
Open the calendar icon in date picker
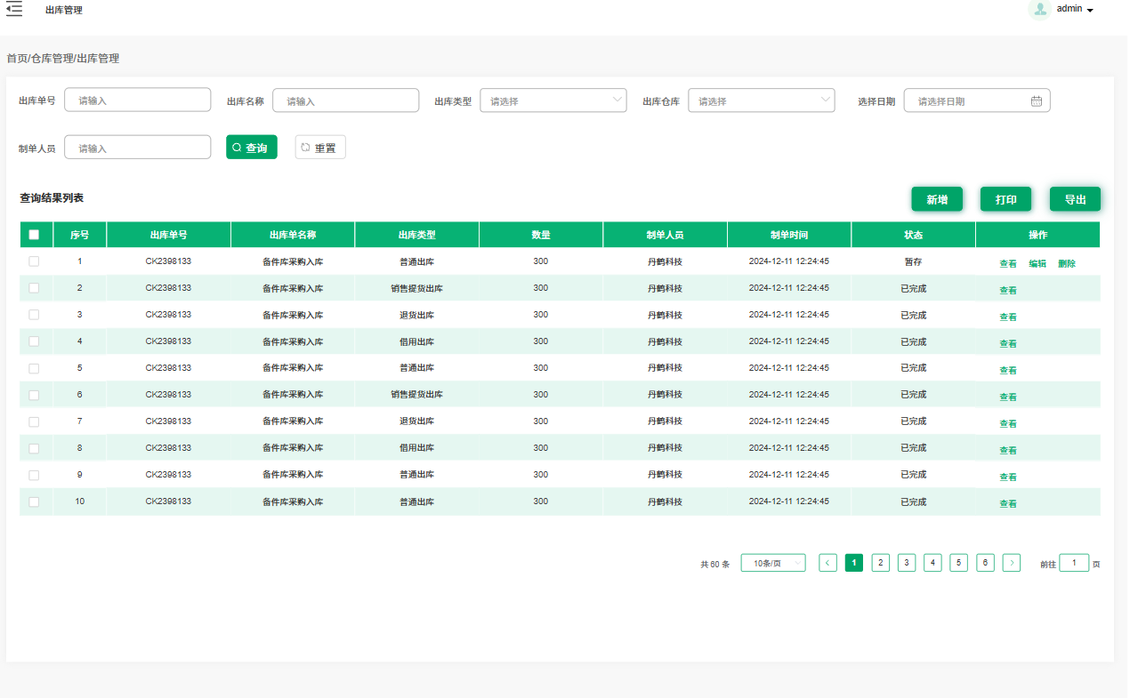pyautogui.click(x=1036, y=101)
